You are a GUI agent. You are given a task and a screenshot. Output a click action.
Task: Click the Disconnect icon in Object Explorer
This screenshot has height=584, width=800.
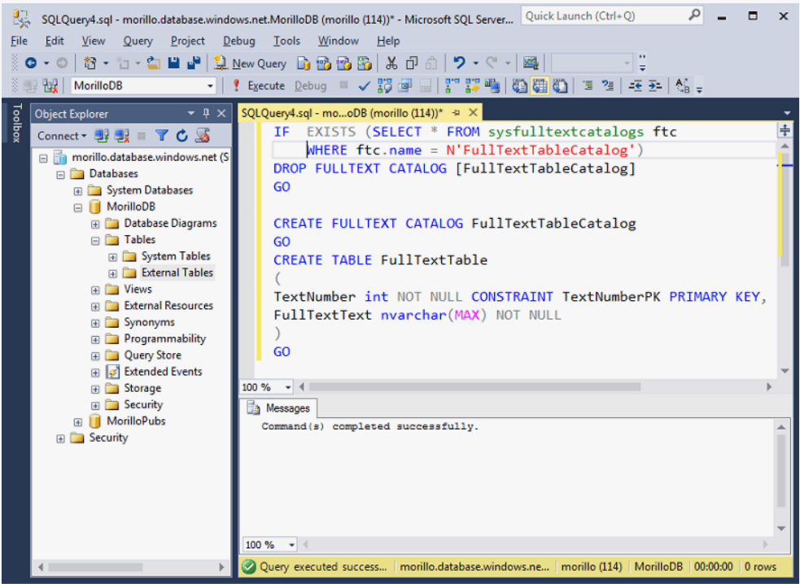click(122, 136)
